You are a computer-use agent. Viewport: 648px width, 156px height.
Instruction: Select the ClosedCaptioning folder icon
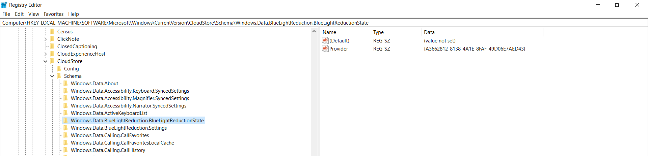[x=52, y=46]
